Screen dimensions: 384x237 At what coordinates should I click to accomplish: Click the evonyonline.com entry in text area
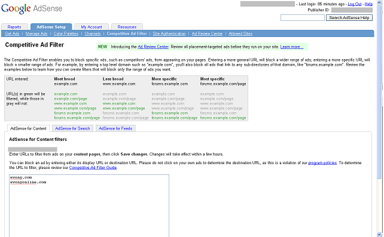[28, 182]
